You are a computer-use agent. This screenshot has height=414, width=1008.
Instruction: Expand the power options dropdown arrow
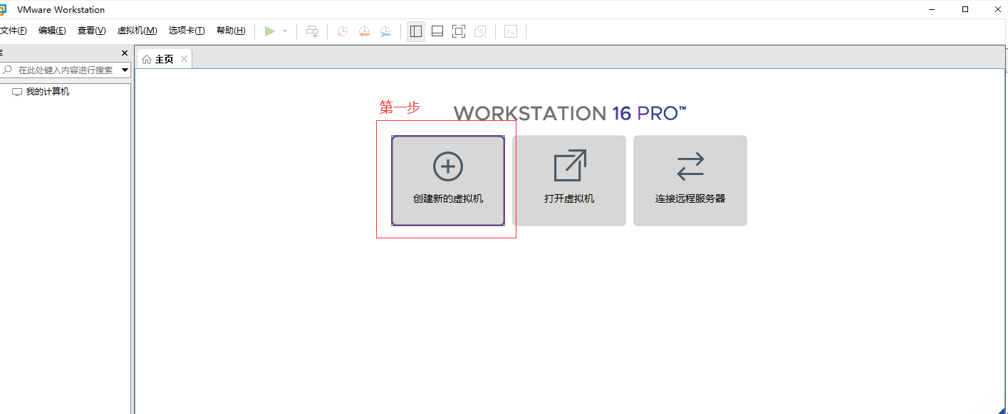285,31
